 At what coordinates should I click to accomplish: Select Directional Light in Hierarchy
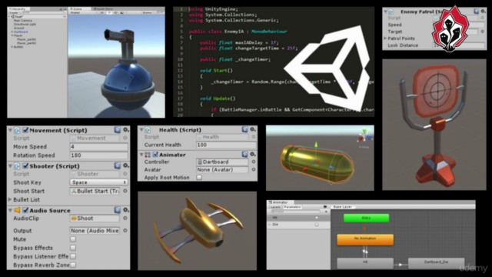(25, 24)
